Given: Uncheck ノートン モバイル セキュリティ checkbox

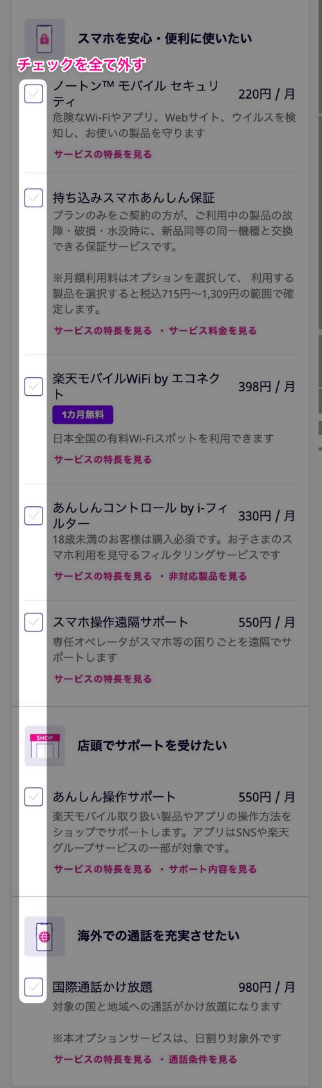Looking at the screenshot, I should 33,94.
